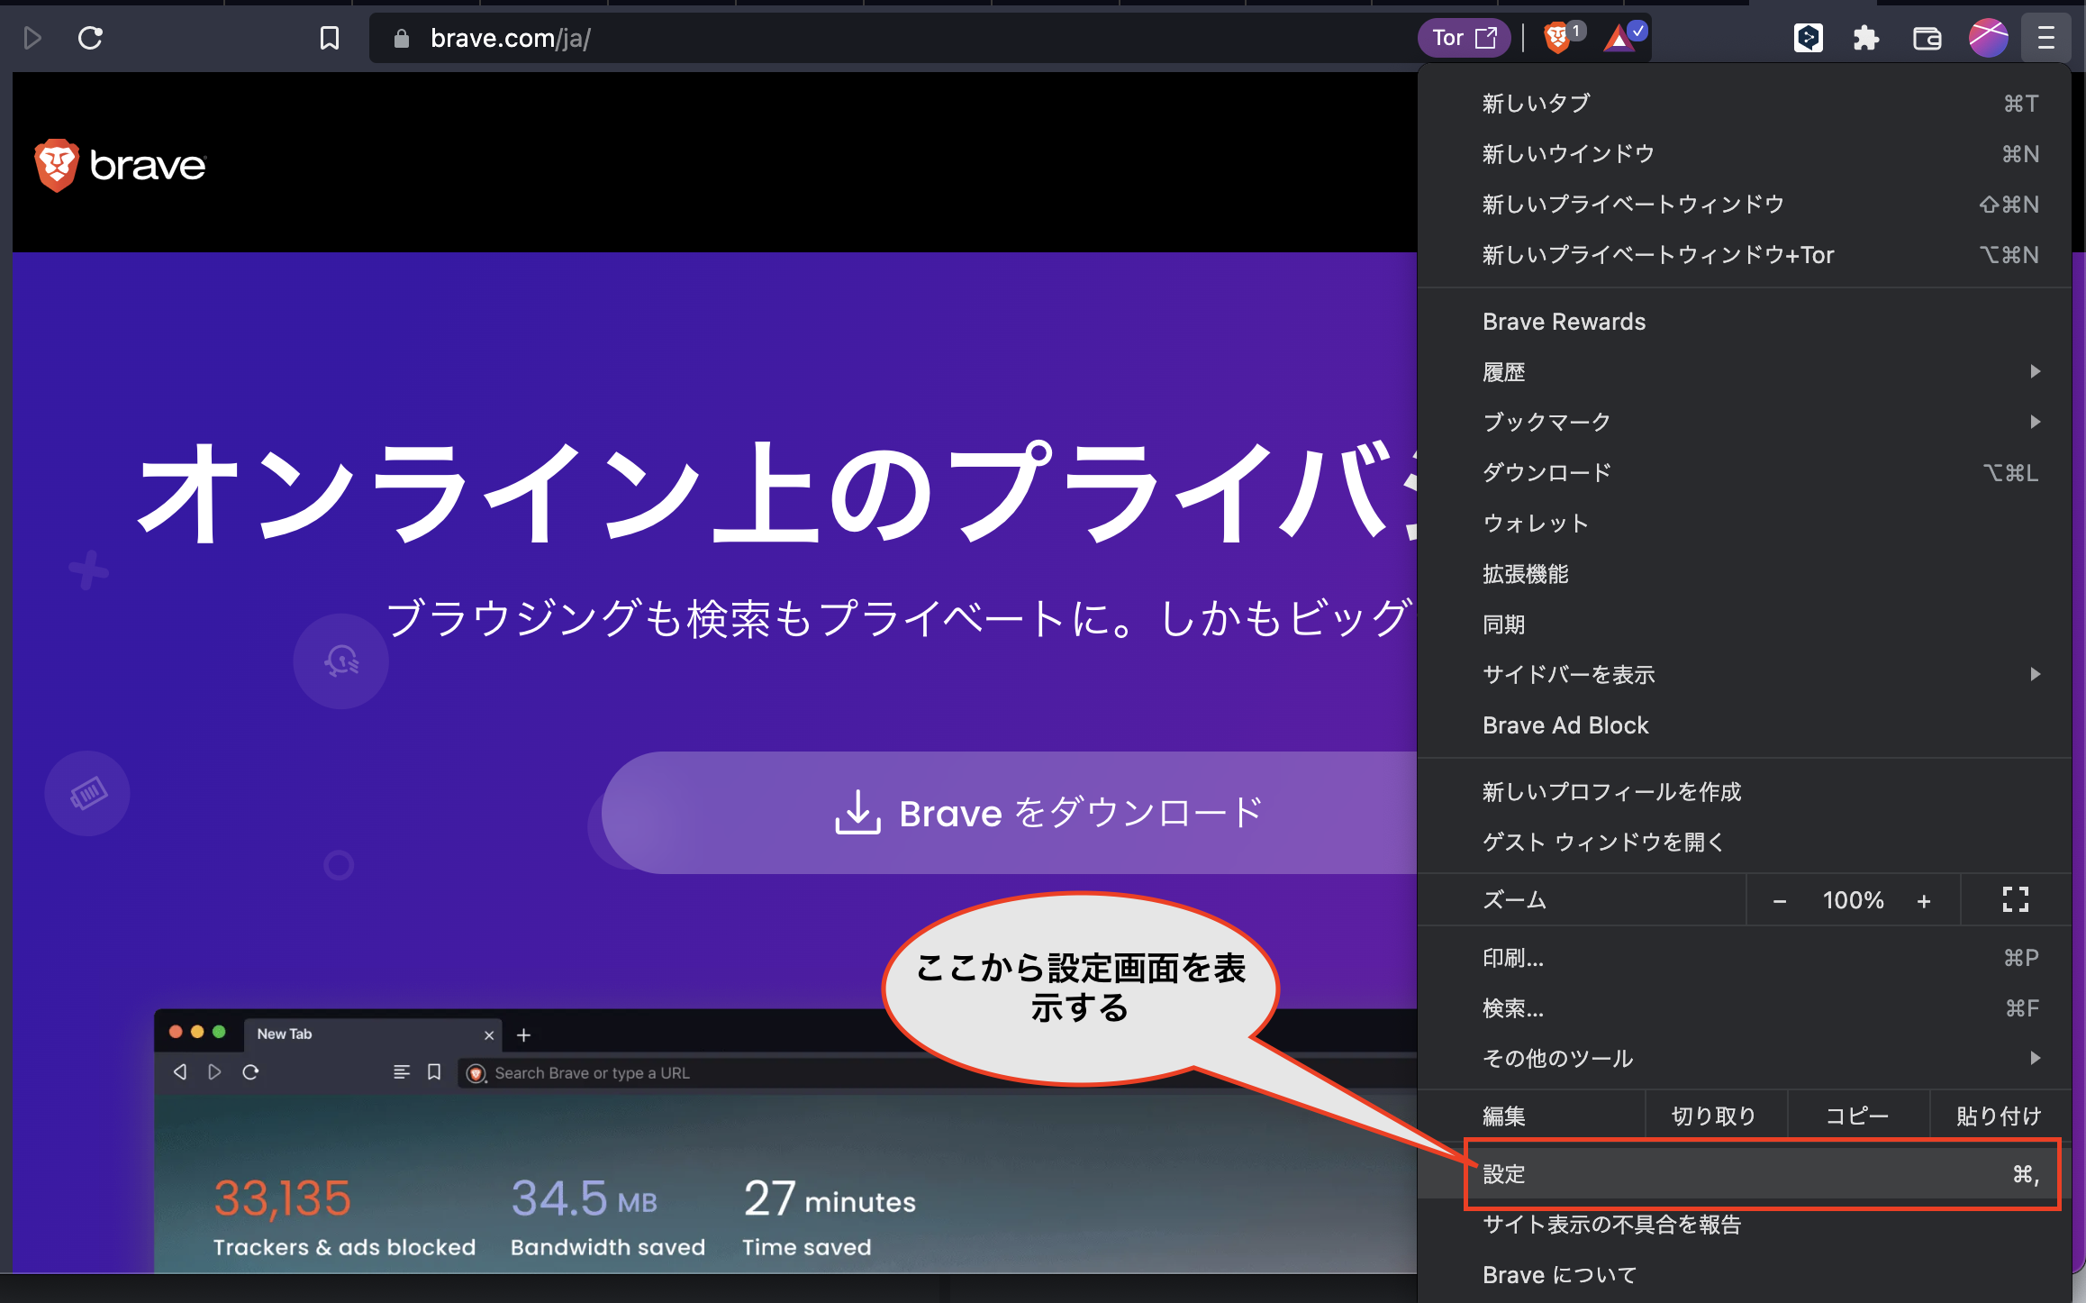This screenshot has height=1303, width=2086.
Task: Select Brave Rewards menu entry
Action: tap(1745, 322)
